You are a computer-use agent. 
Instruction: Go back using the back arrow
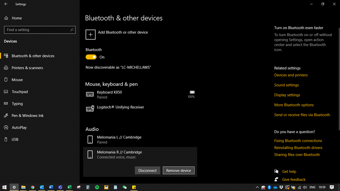[x=6, y=4]
